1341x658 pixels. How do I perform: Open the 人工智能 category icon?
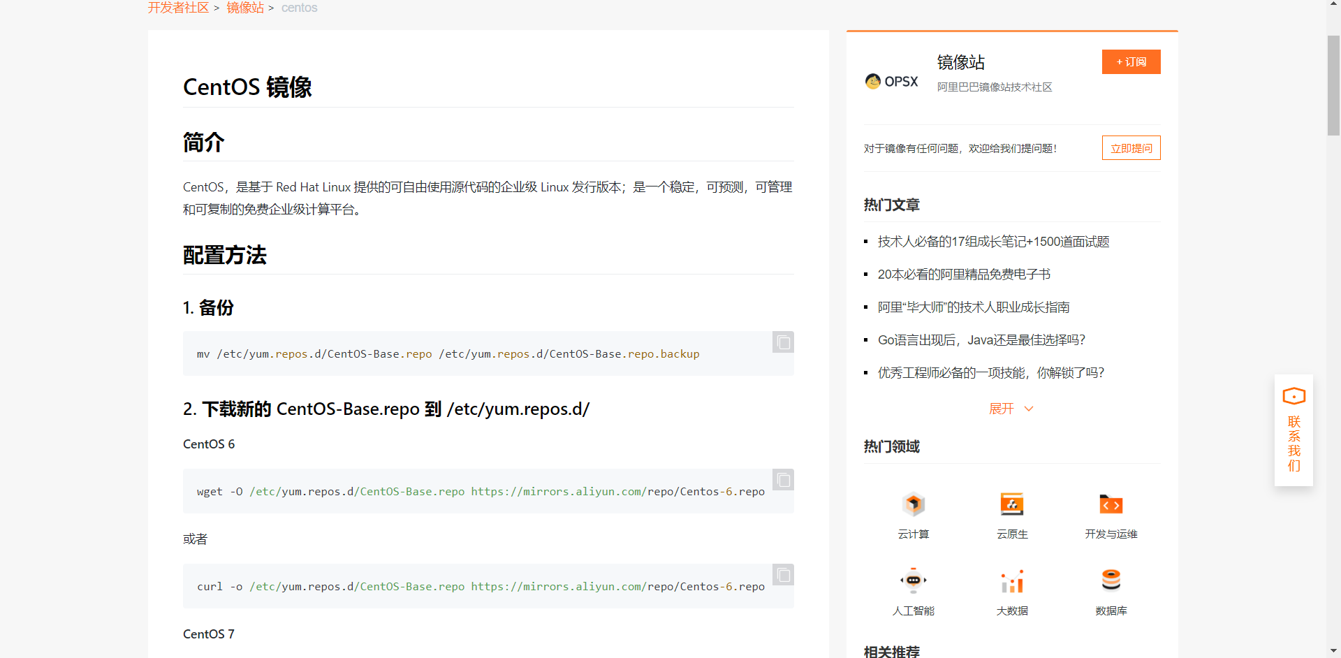(913, 580)
